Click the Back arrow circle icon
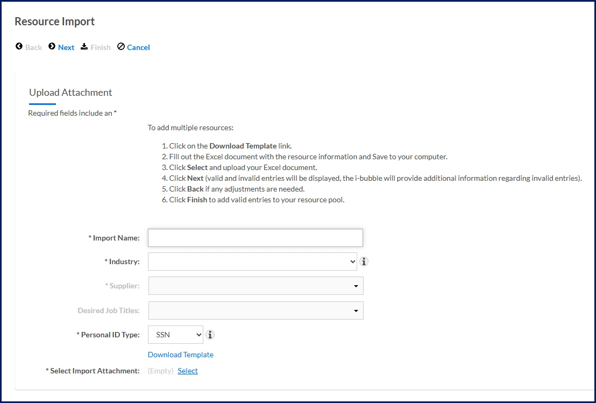Screen dimensions: 596x403 click(x=19, y=46)
